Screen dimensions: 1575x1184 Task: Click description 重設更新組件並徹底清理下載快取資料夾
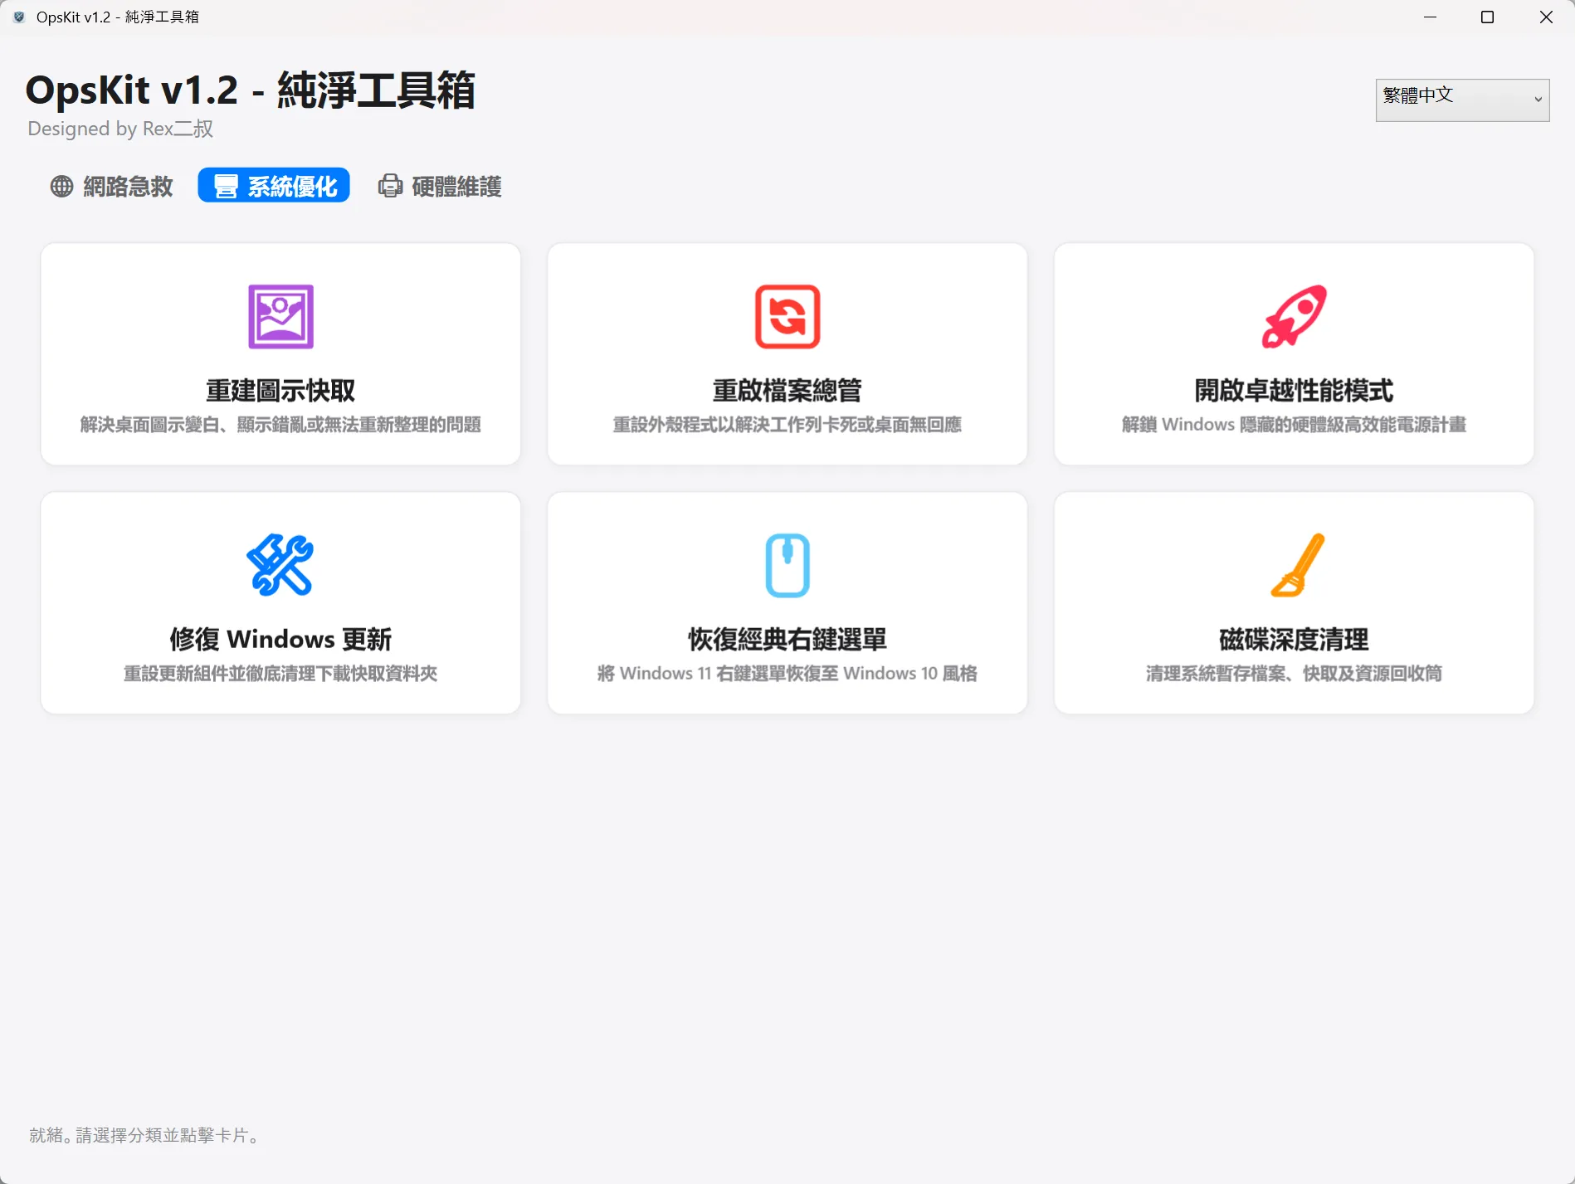click(280, 674)
